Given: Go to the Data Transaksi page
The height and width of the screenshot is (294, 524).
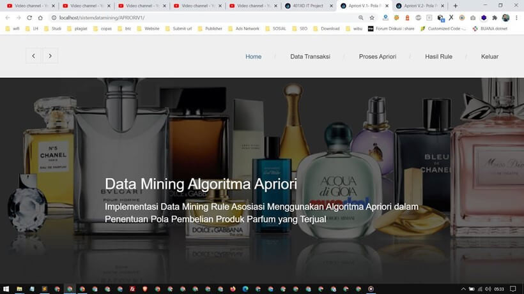Looking at the screenshot, I should (310, 57).
